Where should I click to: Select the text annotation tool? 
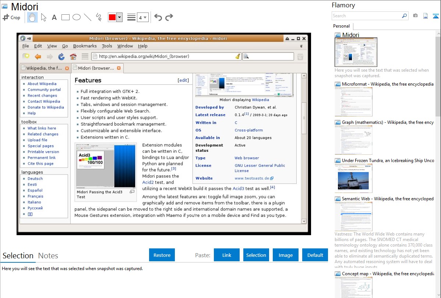(x=54, y=17)
